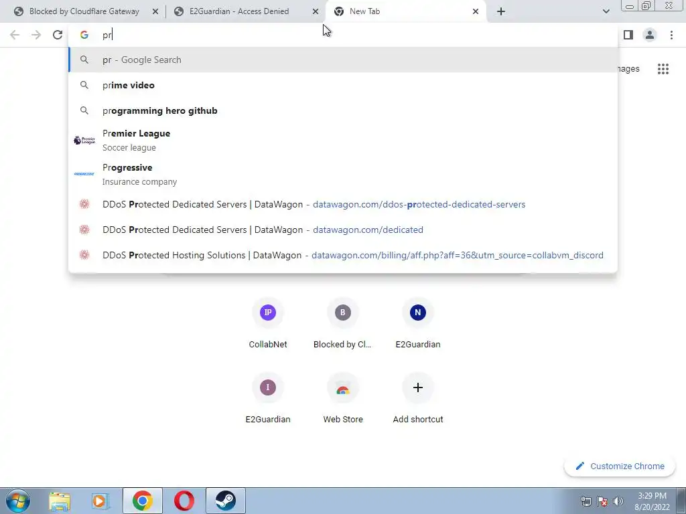This screenshot has height=514, width=686.
Task: Open the Chrome profile avatar
Action: pyautogui.click(x=650, y=35)
